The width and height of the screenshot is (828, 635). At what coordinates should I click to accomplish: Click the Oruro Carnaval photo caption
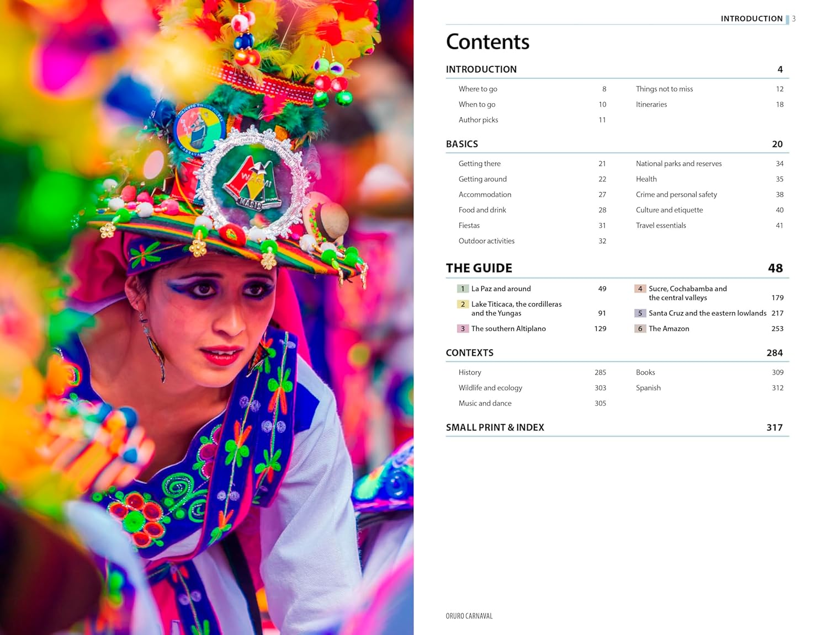[x=469, y=616]
